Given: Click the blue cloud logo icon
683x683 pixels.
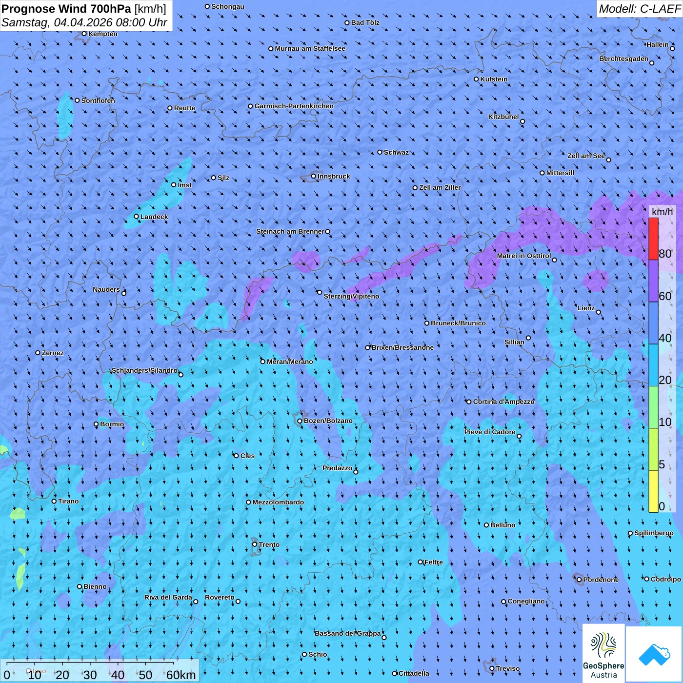Looking at the screenshot, I should click(654, 654).
